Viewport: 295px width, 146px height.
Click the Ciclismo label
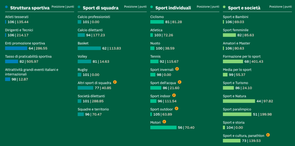(157, 17)
